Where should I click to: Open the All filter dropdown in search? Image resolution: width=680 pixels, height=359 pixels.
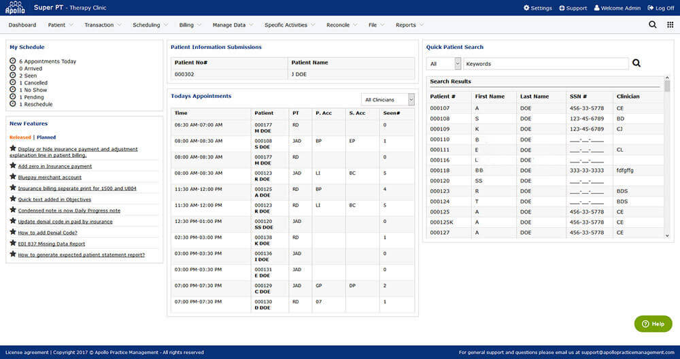[443, 63]
